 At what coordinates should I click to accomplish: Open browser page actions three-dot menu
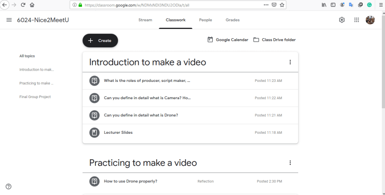pyautogui.click(x=266, y=5)
